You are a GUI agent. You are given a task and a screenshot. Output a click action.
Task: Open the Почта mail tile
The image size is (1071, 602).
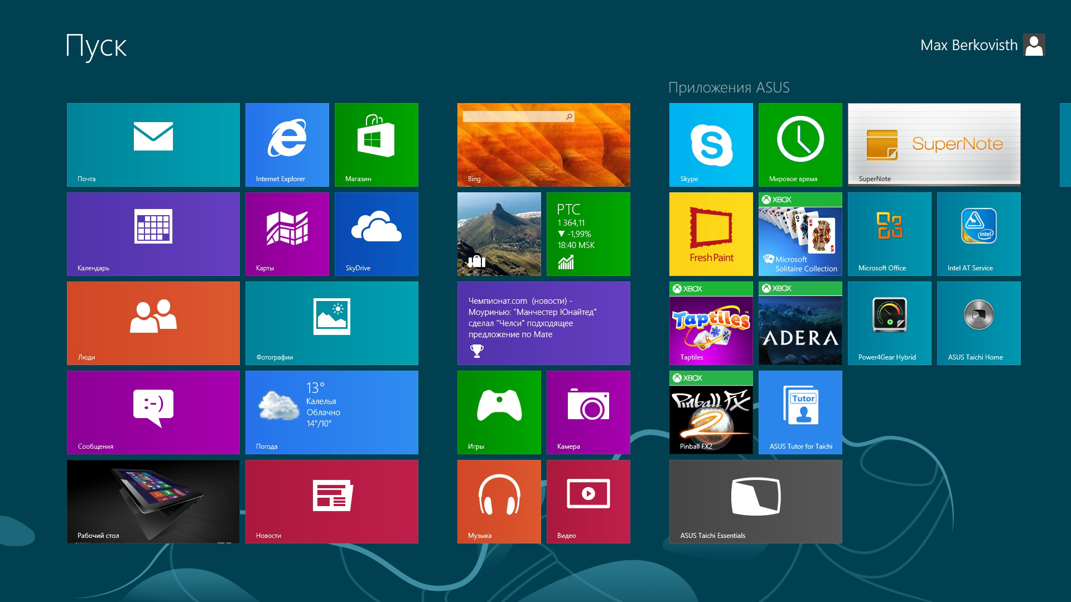click(153, 144)
